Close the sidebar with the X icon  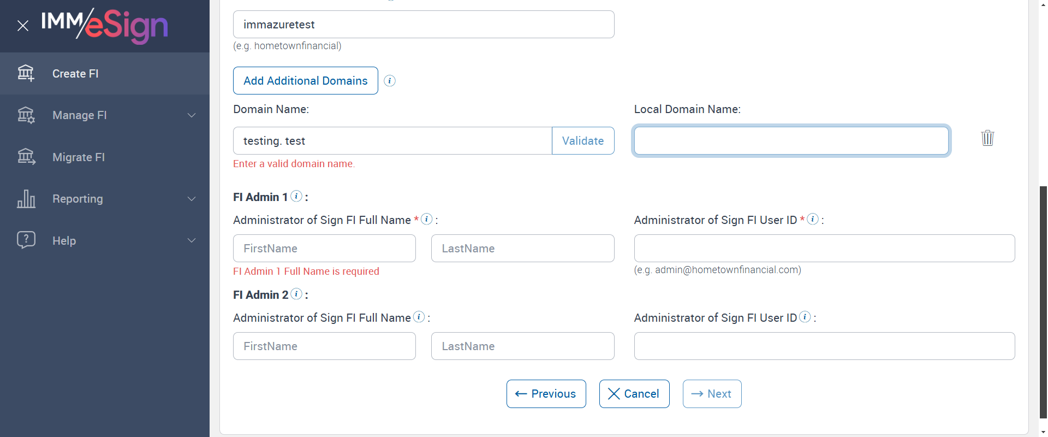[23, 26]
